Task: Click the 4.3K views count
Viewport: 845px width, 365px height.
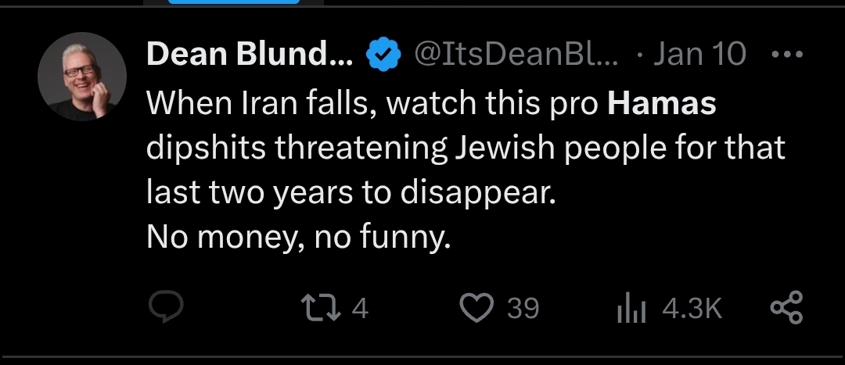Action: tap(692, 309)
